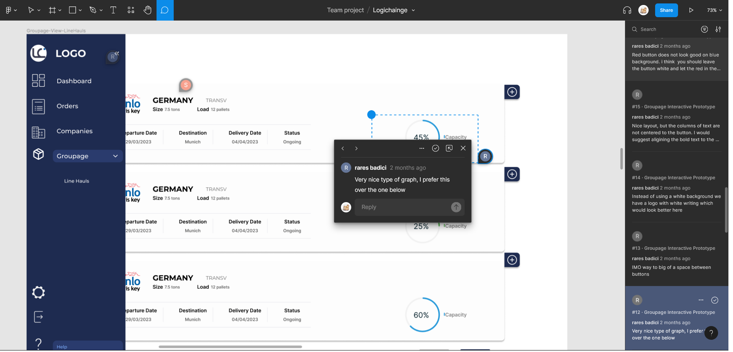This screenshot has height=352, width=733.
Task: Click the search icon in comments panel
Action: tap(635, 29)
